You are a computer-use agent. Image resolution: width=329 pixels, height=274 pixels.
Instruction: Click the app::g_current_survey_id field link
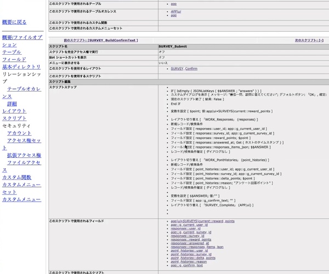(191, 232)
